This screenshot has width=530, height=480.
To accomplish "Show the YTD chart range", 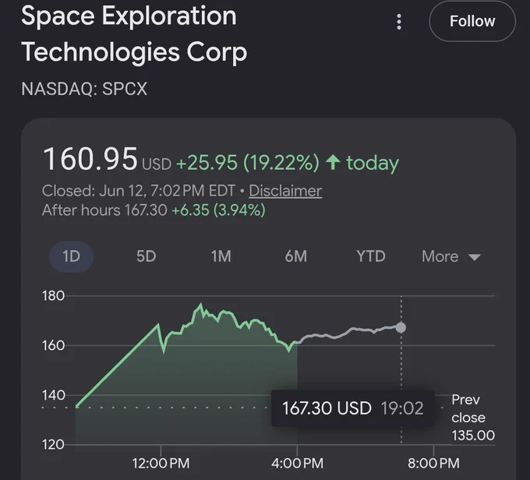I will pos(371,256).
